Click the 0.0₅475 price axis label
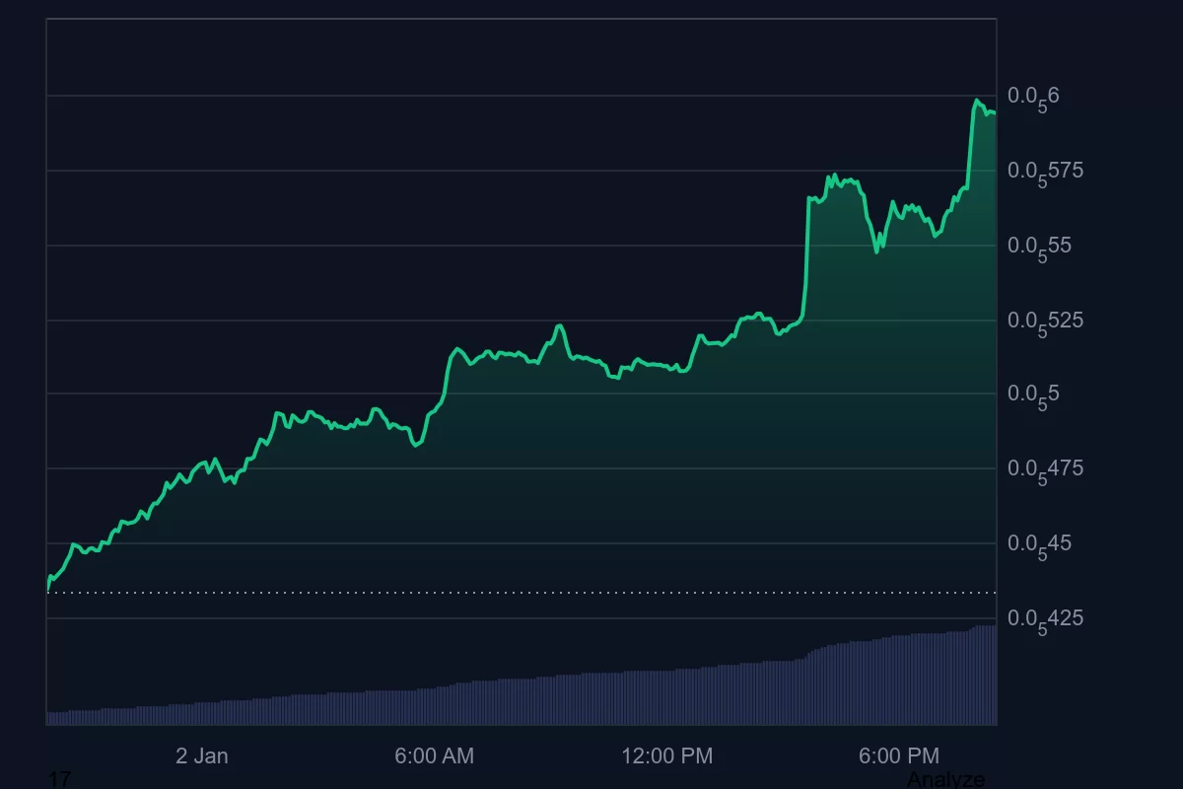1183x789 pixels. click(1045, 469)
